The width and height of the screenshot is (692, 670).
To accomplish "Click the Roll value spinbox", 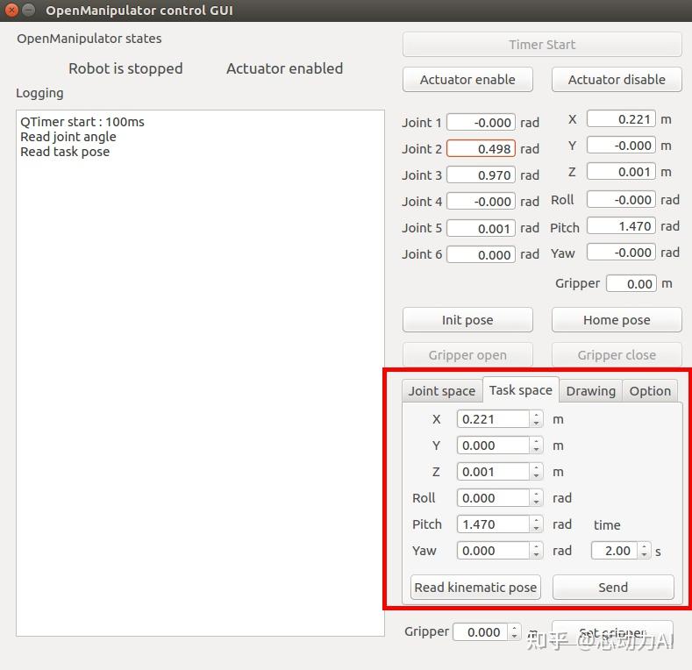I will [493, 498].
